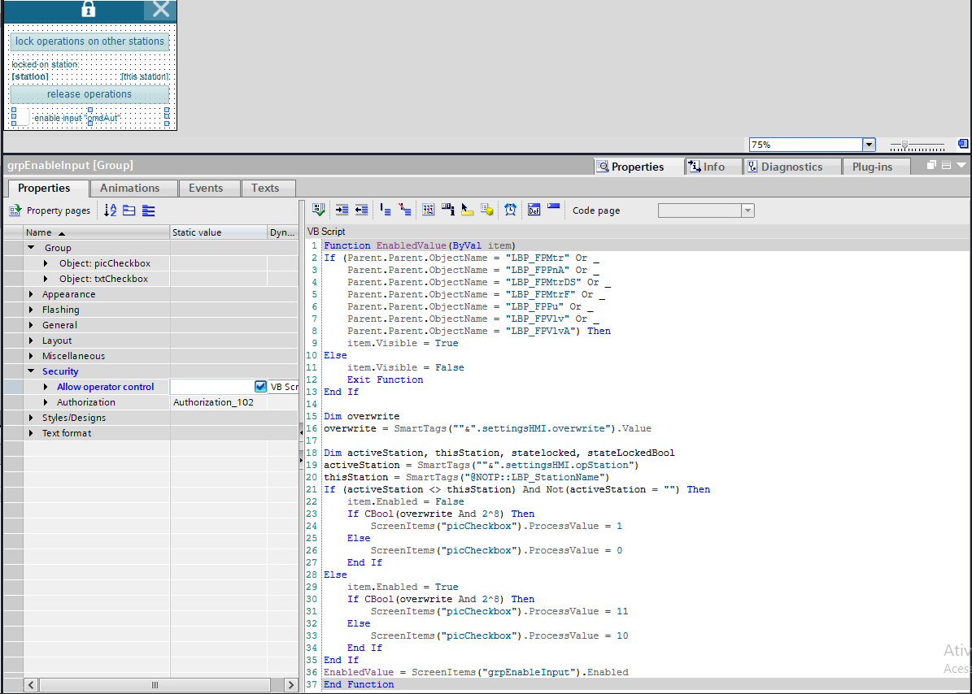Toggle the Allow operator control checkbox
This screenshot has height=694, width=972.
(260, 387)
